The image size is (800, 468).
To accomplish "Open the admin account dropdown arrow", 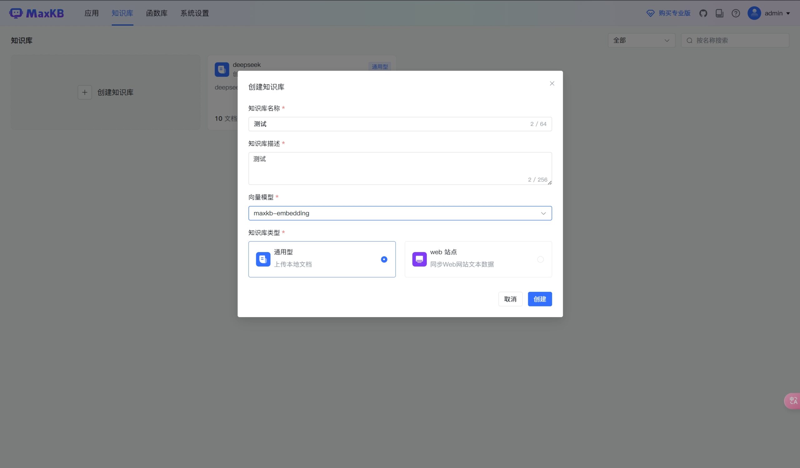I will point(788,13).
